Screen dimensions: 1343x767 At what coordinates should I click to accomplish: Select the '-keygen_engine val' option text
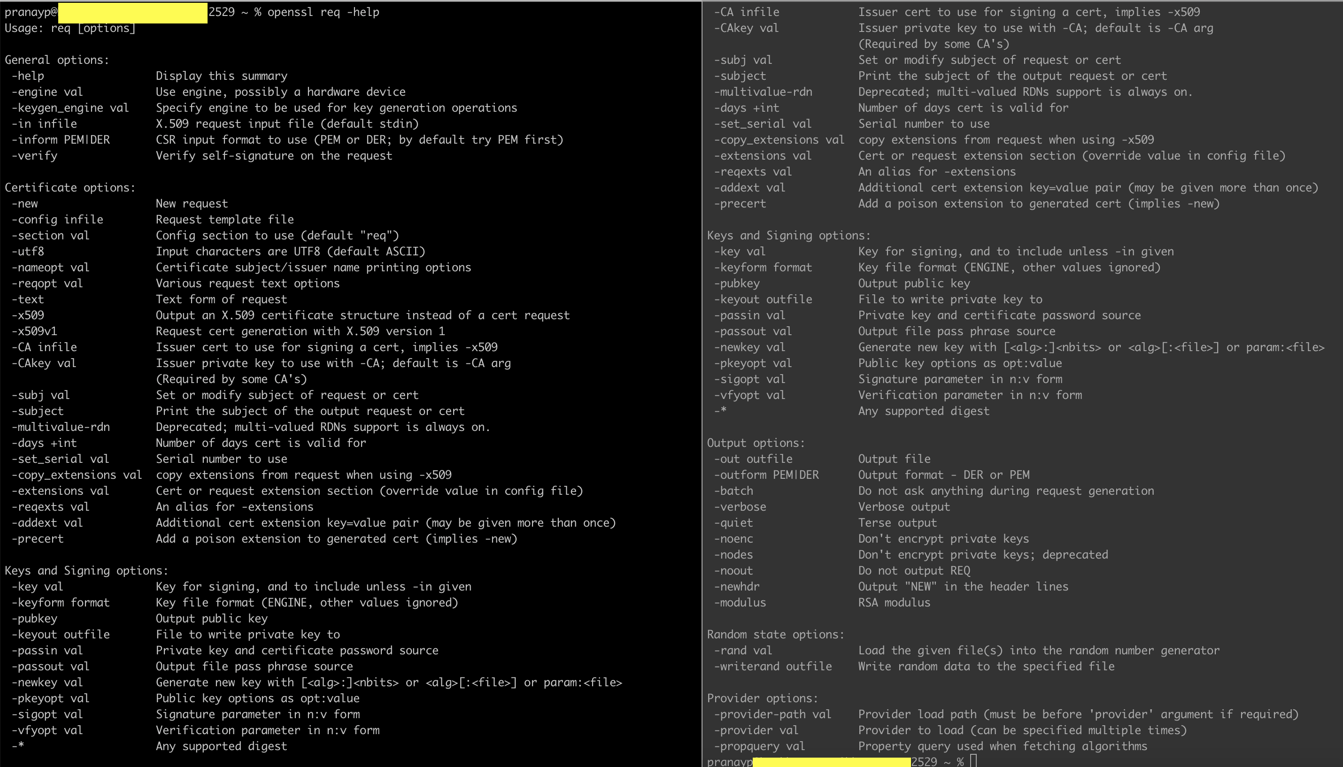[70, 108]
